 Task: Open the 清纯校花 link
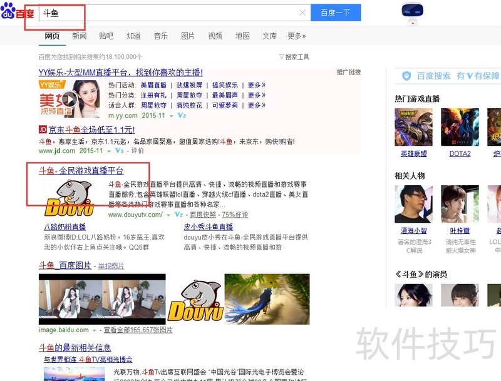coord(189,105)
